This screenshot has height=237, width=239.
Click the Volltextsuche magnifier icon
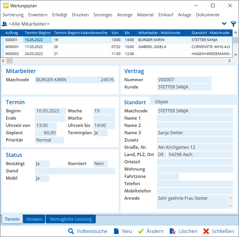tap(71, 231)
